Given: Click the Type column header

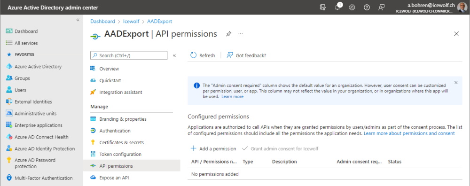Looking at the screenshot, I should [x=248, y=162].
